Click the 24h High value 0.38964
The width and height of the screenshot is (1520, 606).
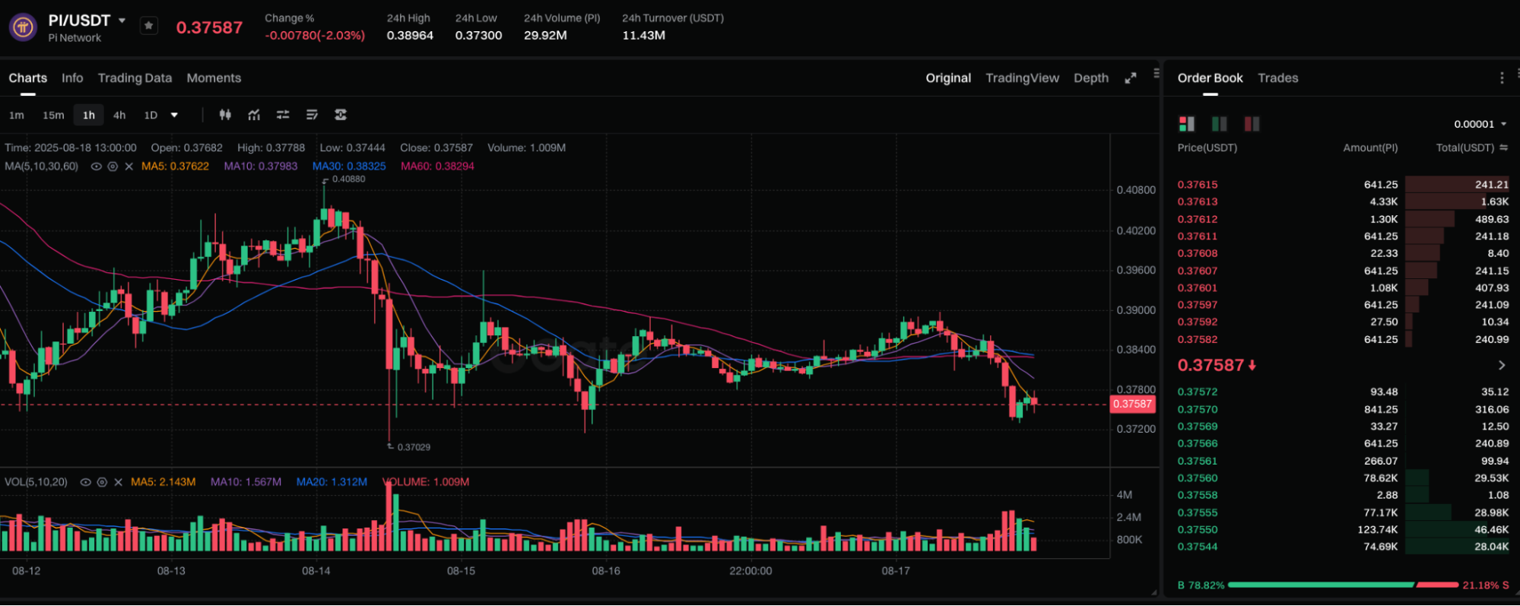(410, 35)
